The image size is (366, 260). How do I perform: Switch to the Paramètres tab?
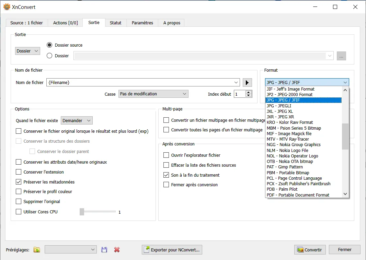(x=142, y=23)
